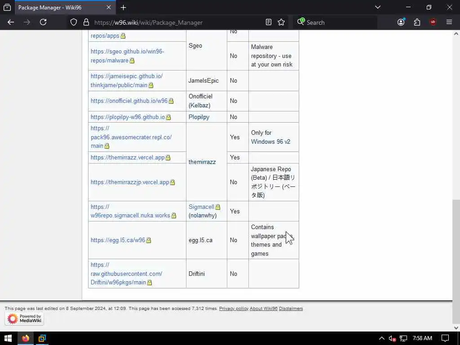Open the themirrazz.vercel.app link
Image resolution: width=460 pixels, height=345 pixels.
127,158
